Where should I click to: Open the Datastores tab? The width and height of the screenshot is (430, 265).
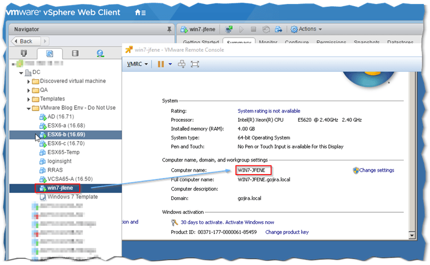400,42
